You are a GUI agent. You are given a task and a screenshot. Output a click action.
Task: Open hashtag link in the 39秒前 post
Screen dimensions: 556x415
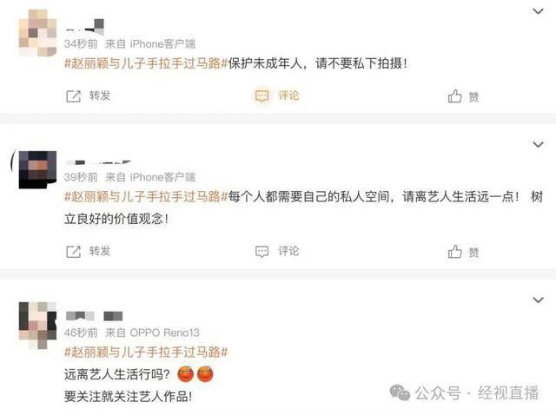point(146,196)
